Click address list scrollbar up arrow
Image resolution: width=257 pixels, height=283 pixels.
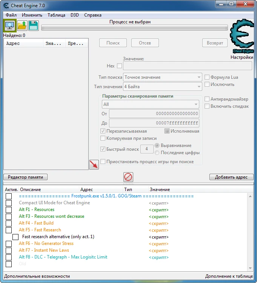[250, 196]
